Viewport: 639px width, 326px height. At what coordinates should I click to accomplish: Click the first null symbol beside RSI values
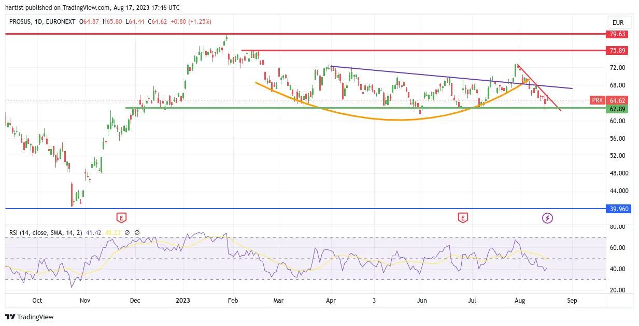127,233
